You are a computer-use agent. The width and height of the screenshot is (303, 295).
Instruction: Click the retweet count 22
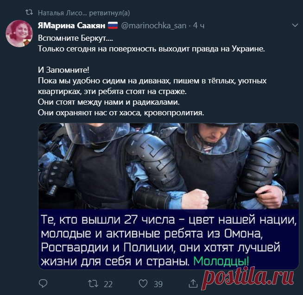(x=108, y=284)
